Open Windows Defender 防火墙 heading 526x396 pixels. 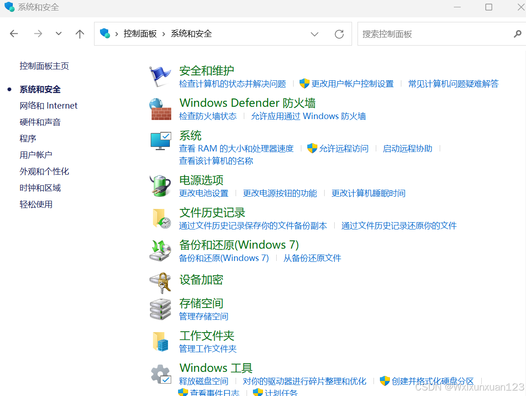coord(247,103)
